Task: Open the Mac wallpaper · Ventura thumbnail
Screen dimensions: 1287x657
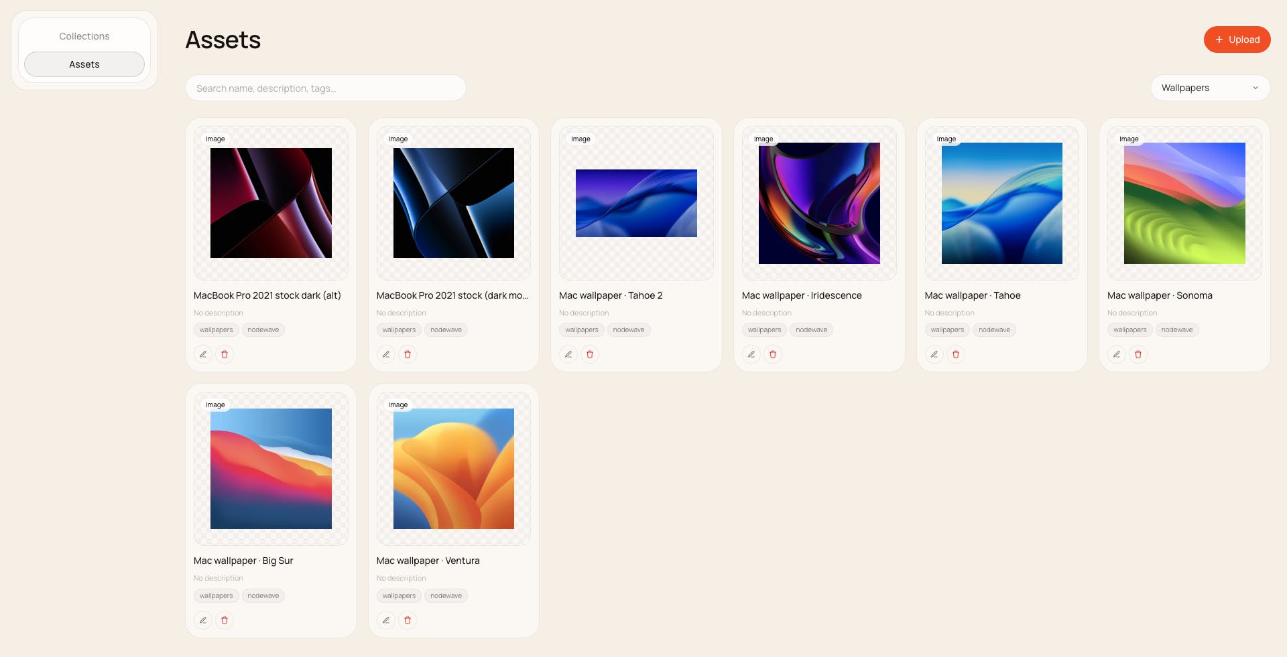Action: (x=454, y=469)
